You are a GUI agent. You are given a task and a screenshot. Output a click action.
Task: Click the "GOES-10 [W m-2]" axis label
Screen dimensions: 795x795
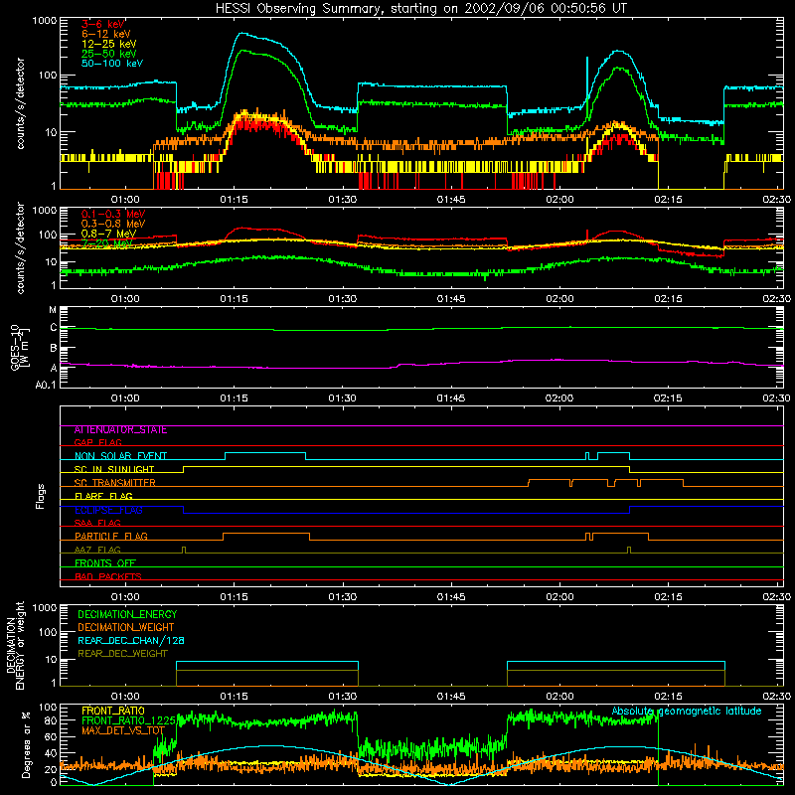21,347
